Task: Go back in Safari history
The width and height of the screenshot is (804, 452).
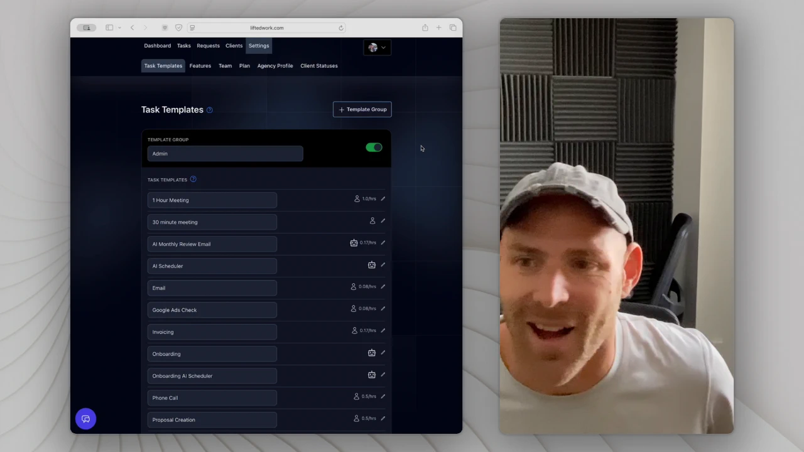Action: 133,28
